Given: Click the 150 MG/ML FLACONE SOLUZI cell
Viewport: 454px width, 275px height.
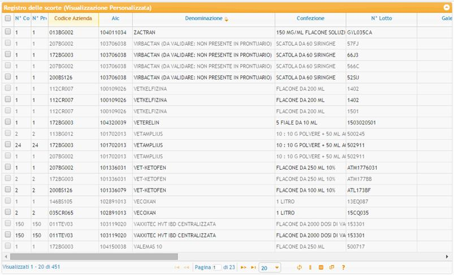Looking at the screenshot, I should (311, 32).
